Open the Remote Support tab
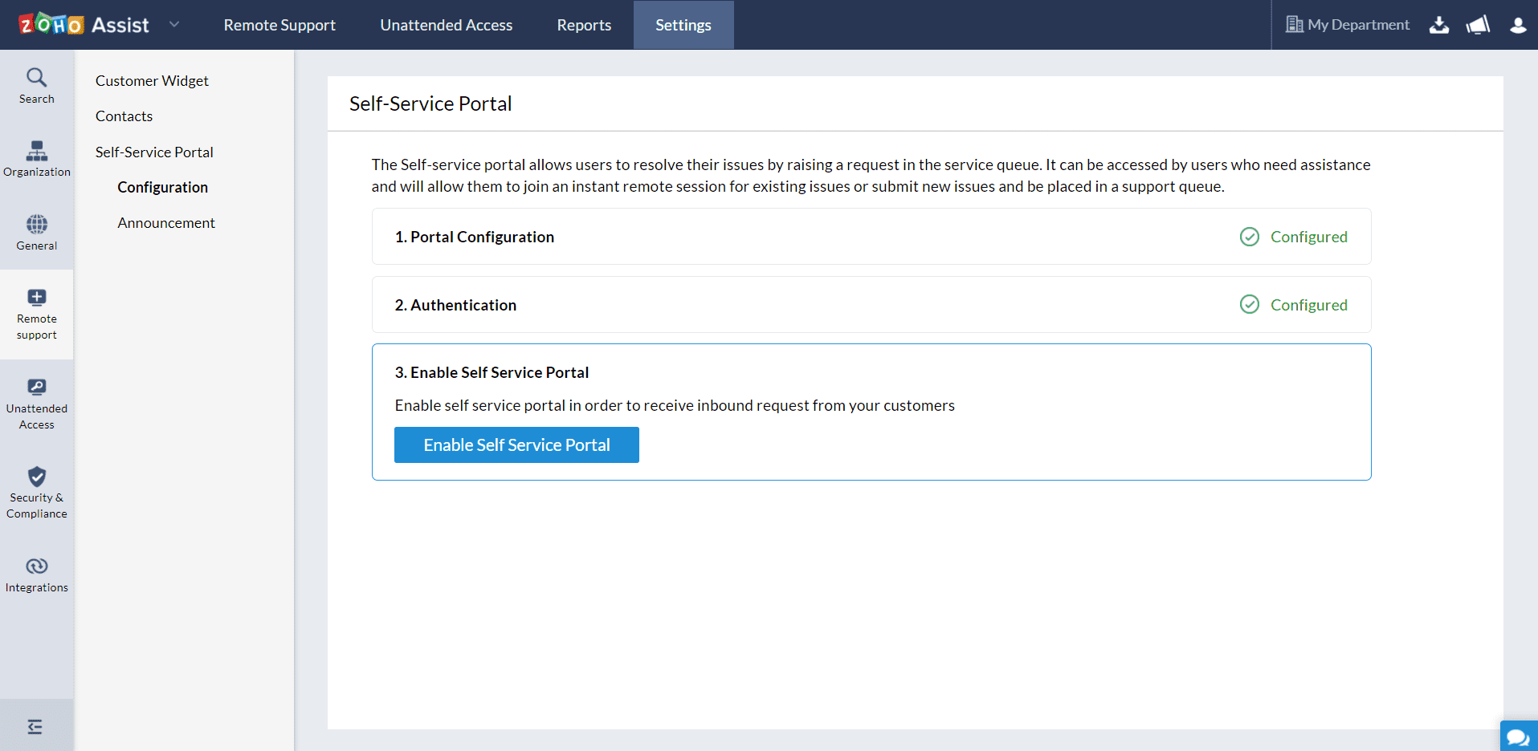The image size is (1538, 751). pos(279,25)
